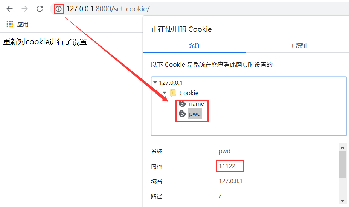Click the browser forward arrow
The width and height of the screenshot is (349, 207).
click(25, 9)
